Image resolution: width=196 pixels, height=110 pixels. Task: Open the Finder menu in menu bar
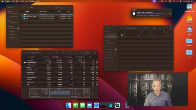(8, 1)
